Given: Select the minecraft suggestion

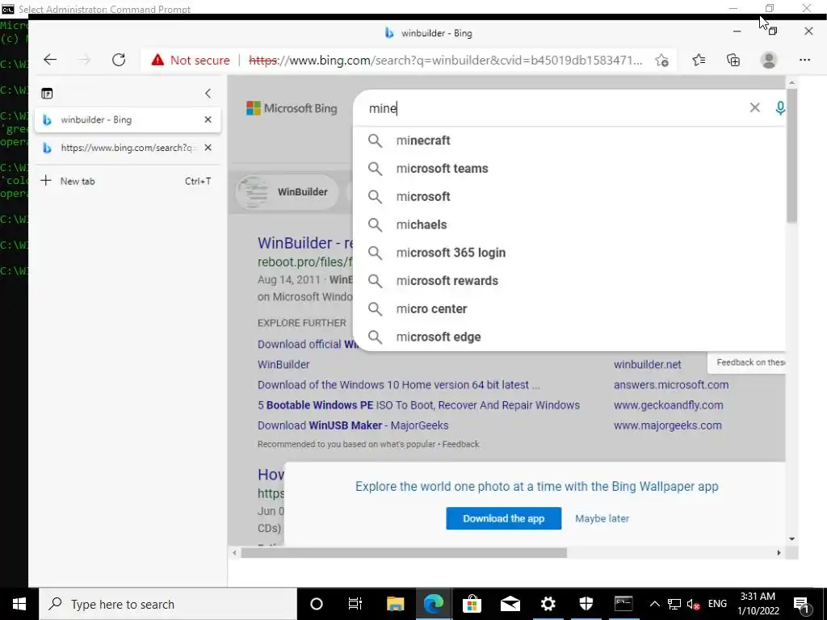Looking at the screenshot, I should pyautogui.click(x=569, y=140).
